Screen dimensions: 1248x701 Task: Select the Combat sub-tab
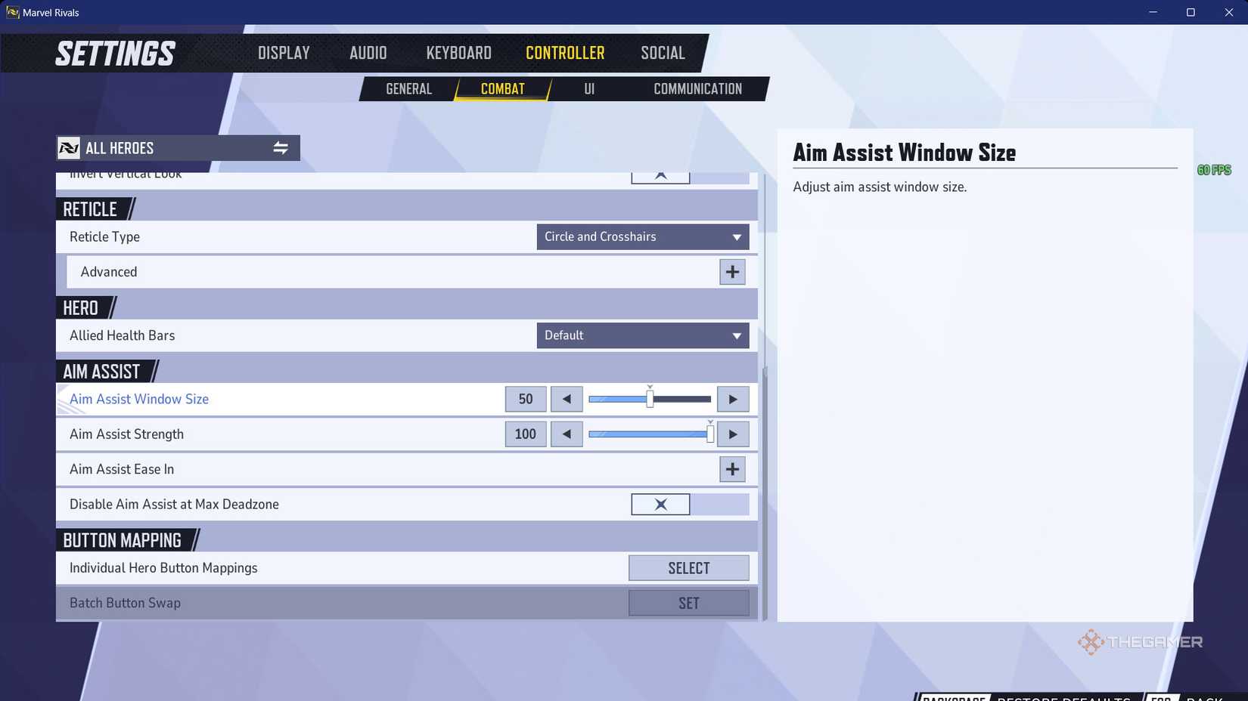pyautogui.click(x=503, y=88)
